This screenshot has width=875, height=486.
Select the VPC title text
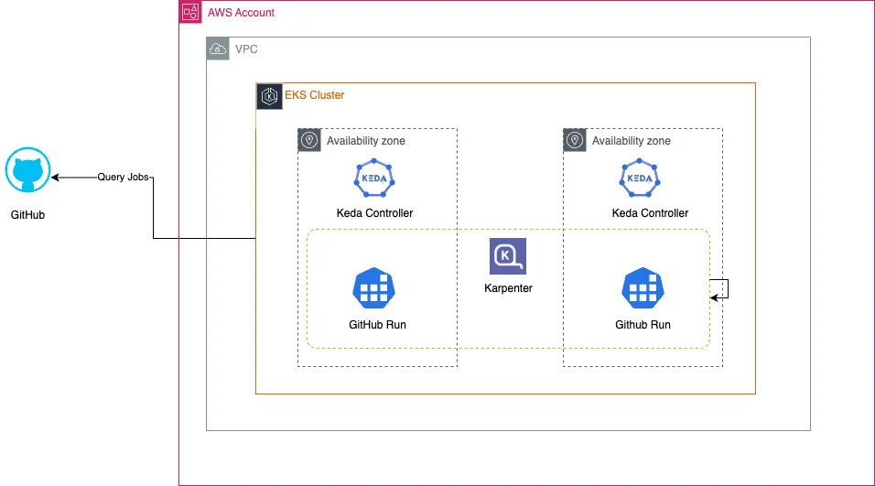(246, 49)
